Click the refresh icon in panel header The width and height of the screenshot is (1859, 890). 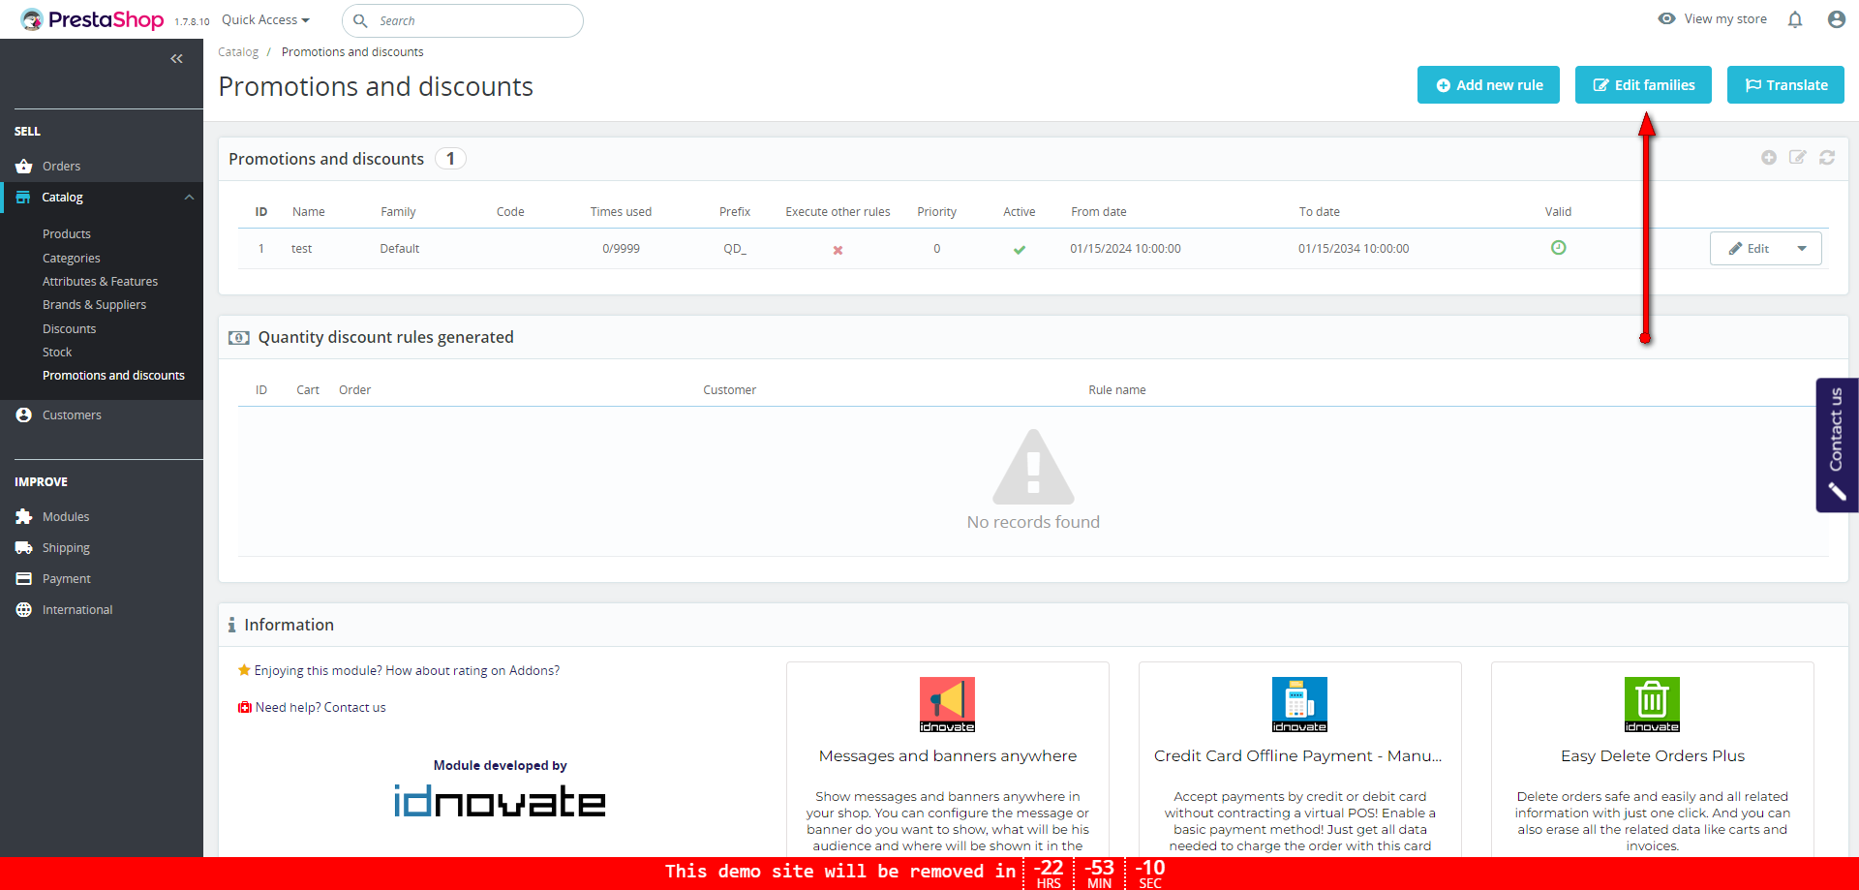(x=1827, y=158)
